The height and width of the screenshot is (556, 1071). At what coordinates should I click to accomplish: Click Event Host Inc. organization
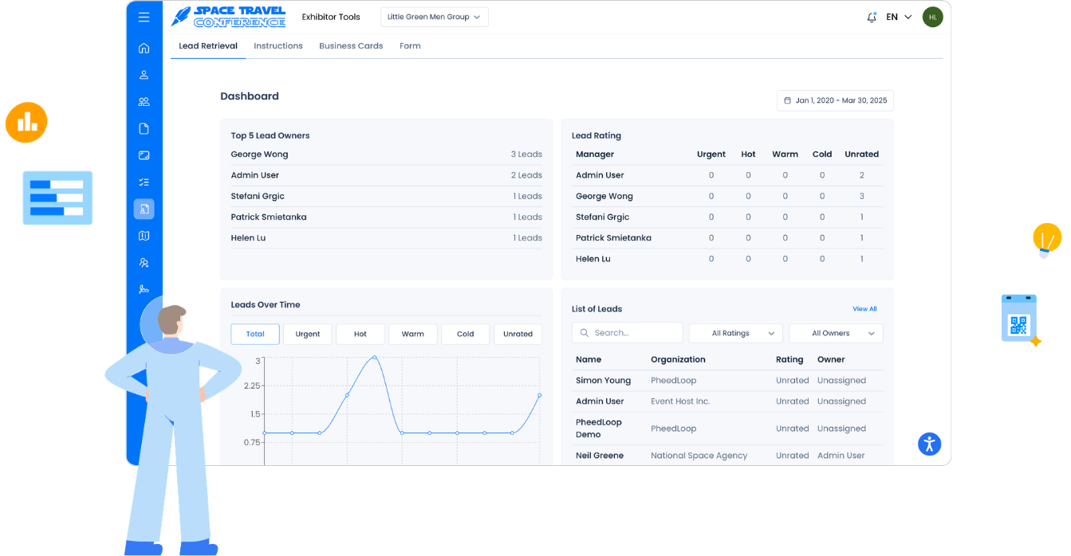680,401
